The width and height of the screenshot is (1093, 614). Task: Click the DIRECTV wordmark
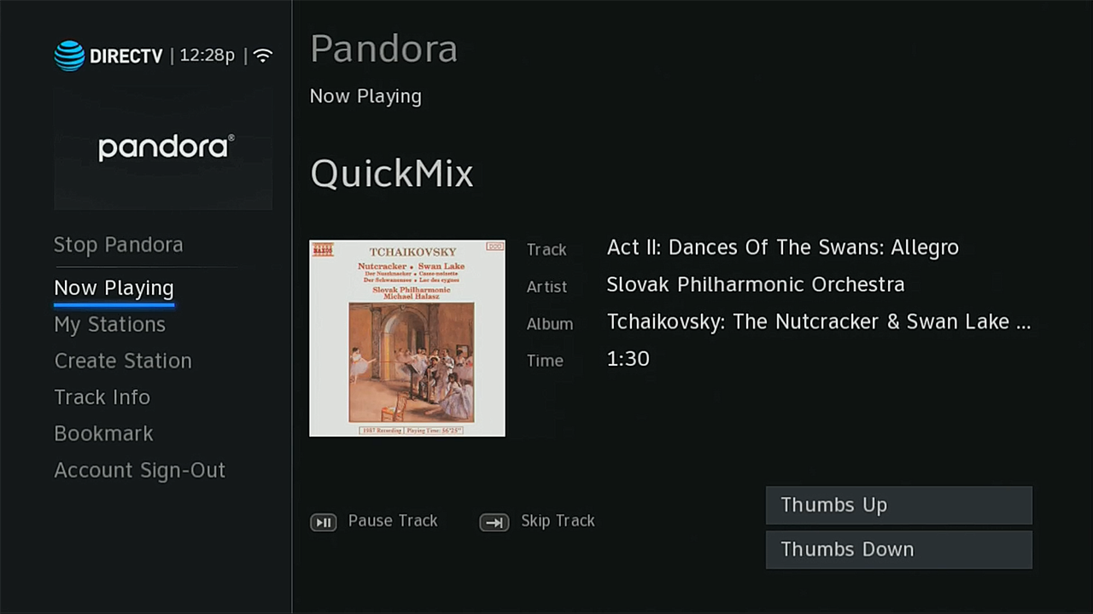tap(126, 55)
